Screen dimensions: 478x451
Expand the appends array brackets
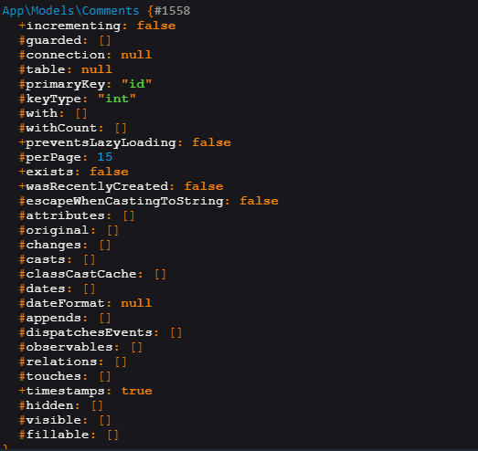point(105,318)
